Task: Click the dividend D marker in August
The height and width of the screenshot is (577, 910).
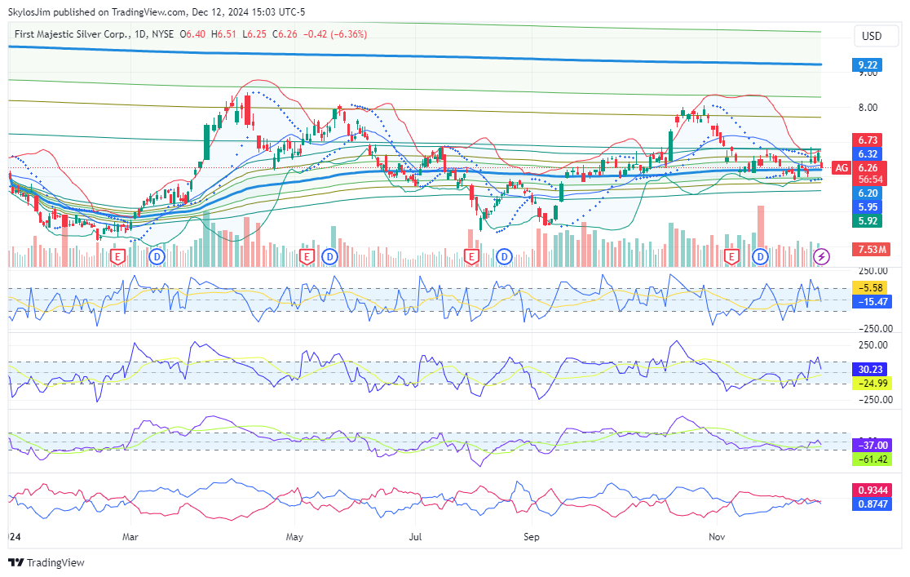Action: point(504,256)
